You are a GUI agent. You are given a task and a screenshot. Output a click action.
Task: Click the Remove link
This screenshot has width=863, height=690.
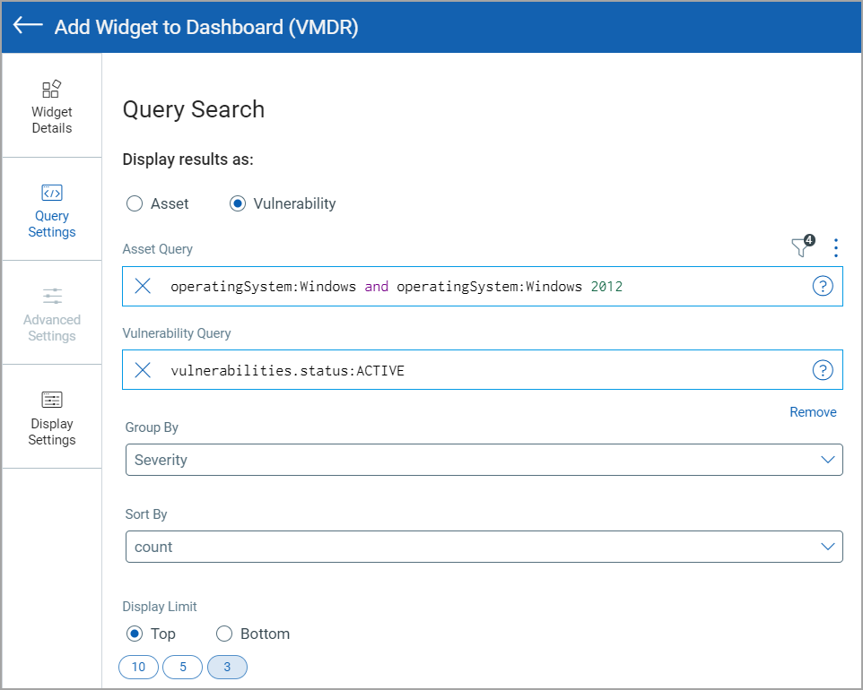coord(813,412)
